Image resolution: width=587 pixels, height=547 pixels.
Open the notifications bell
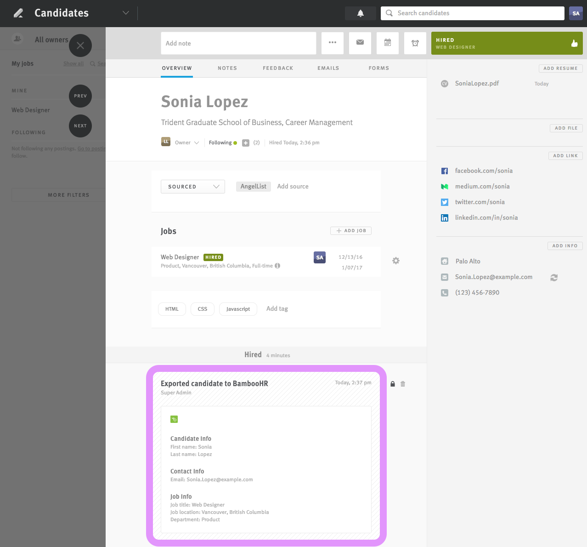[361, 13]
